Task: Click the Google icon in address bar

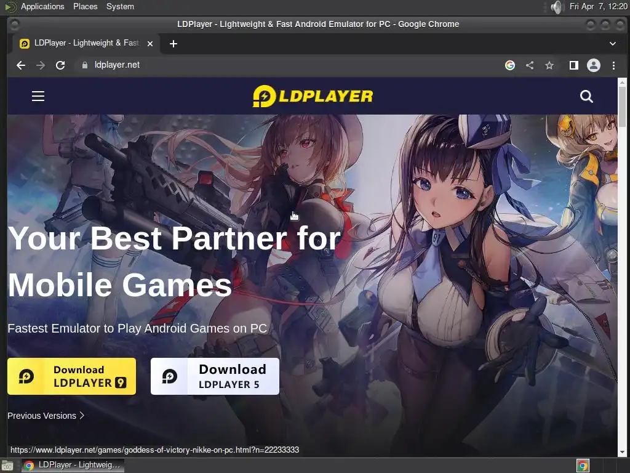Action: click(x=510, y=65)
